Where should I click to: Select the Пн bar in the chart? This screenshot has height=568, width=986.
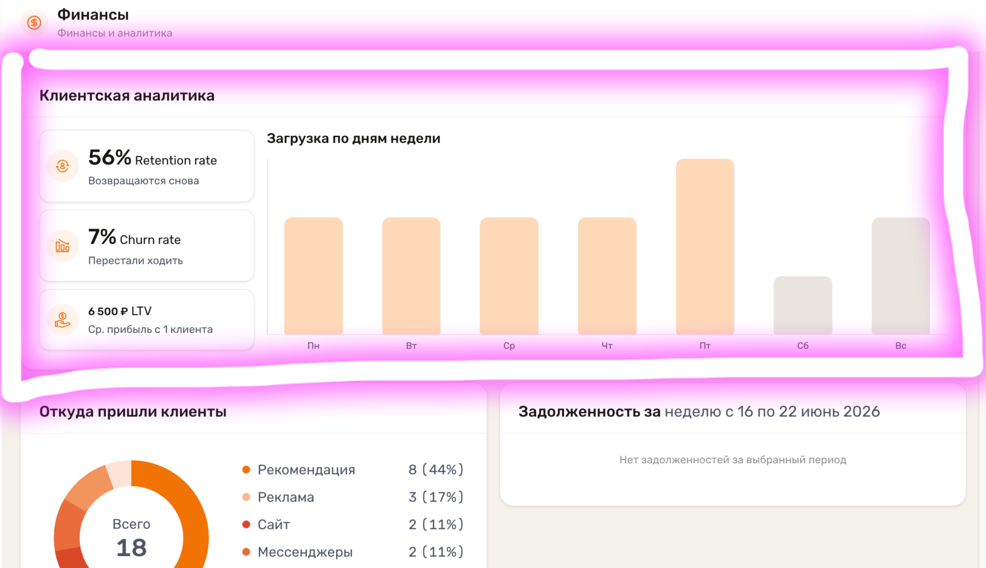coord(314,276)
